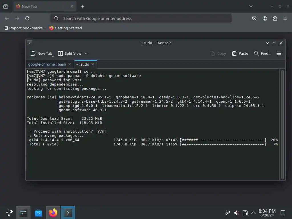The height and width of the screenshot is (219, 292).
Task: Click the gtk4 download progress bar
Action: coord(223,140)
